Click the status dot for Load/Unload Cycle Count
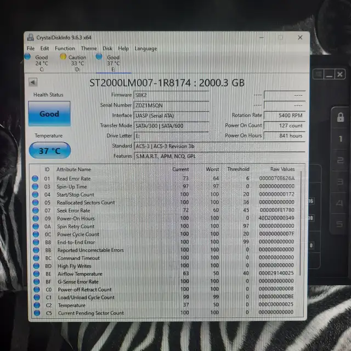The width and height of the screenshot is (351, 351). (37, 297)
